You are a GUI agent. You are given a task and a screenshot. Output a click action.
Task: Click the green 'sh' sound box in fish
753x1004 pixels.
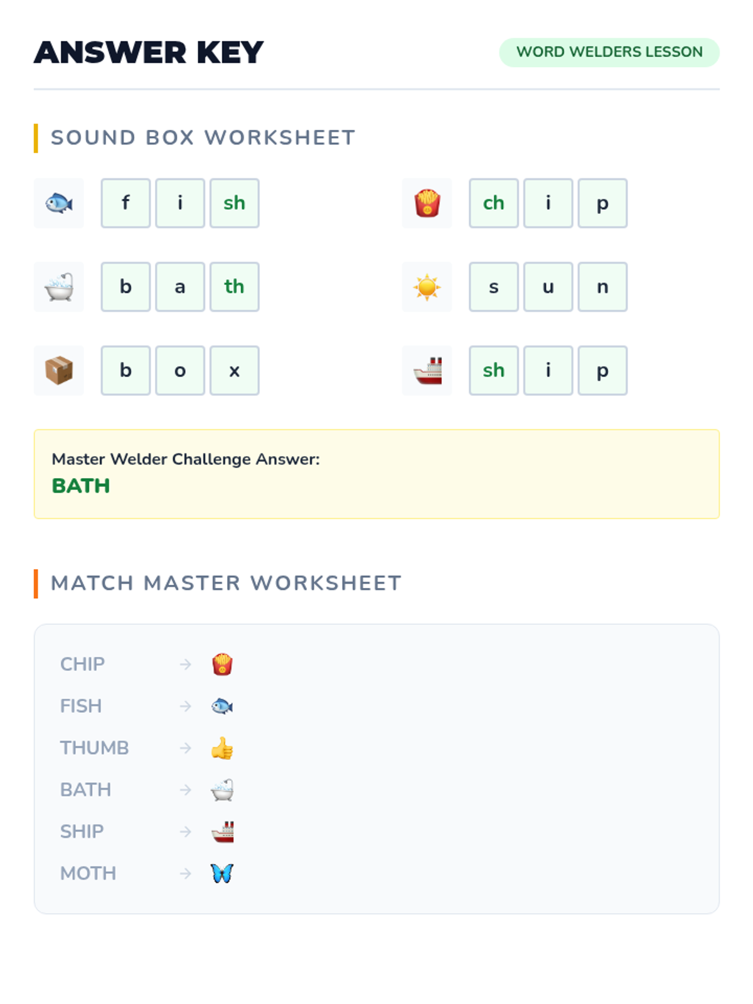click(x=235, y=203)
